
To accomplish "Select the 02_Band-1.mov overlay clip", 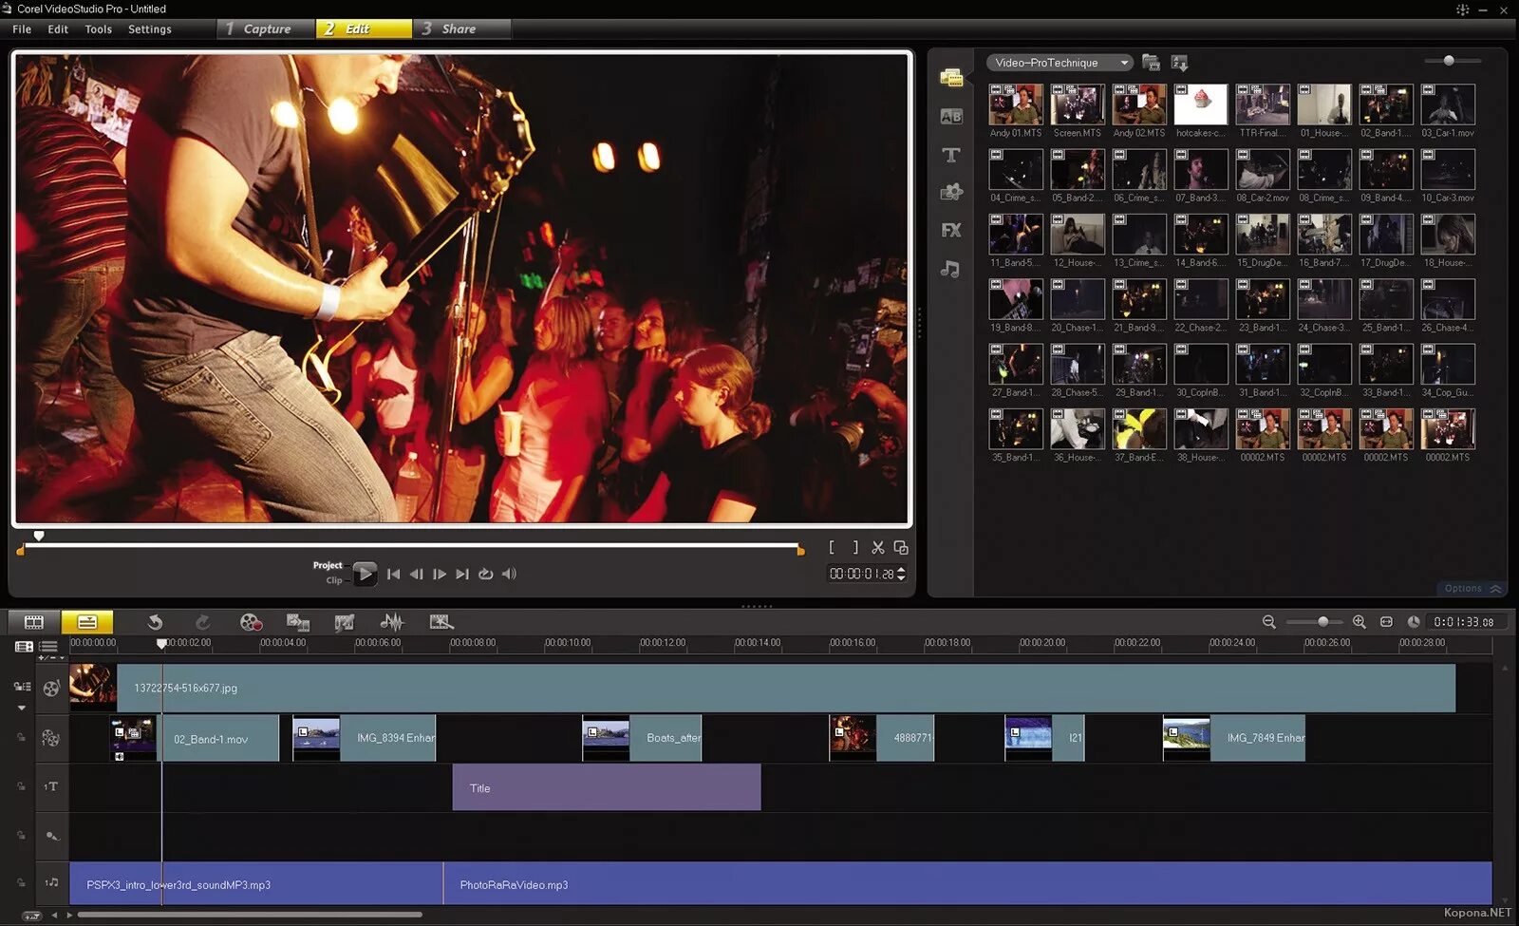I will [195, 738].
